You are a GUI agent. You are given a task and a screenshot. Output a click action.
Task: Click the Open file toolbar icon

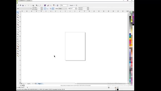(21, 5)
